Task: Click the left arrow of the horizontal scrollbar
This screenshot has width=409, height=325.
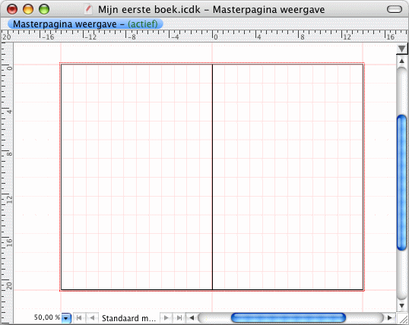Action: click(x=192, y=317)
